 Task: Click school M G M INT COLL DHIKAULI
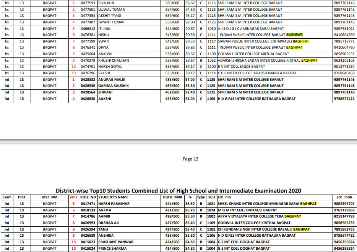[247, 210]
